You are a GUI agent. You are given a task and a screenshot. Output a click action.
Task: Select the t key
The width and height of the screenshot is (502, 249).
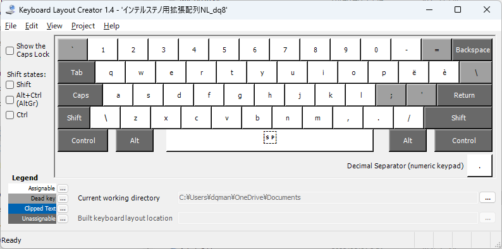pos(232,72)
